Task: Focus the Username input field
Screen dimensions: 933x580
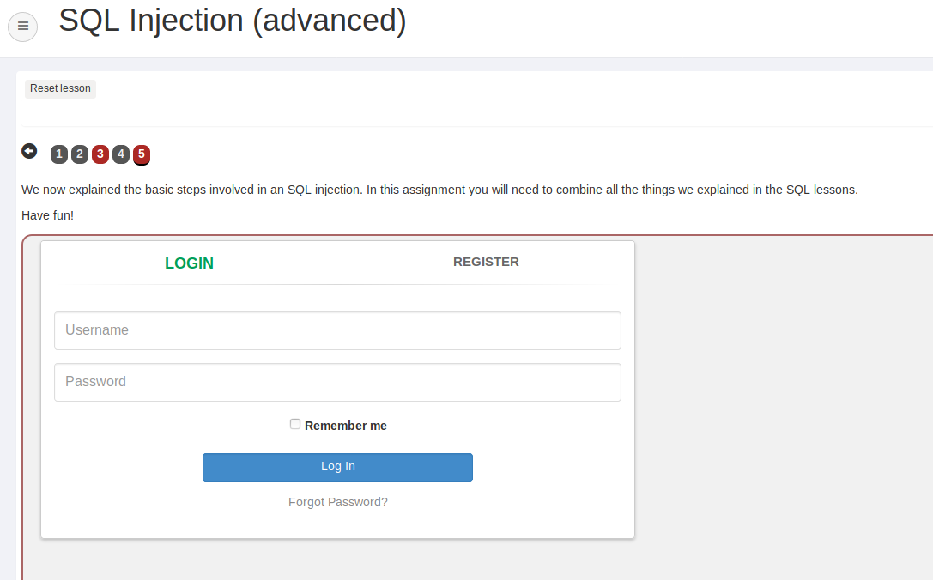Action: tap(337, 330)
